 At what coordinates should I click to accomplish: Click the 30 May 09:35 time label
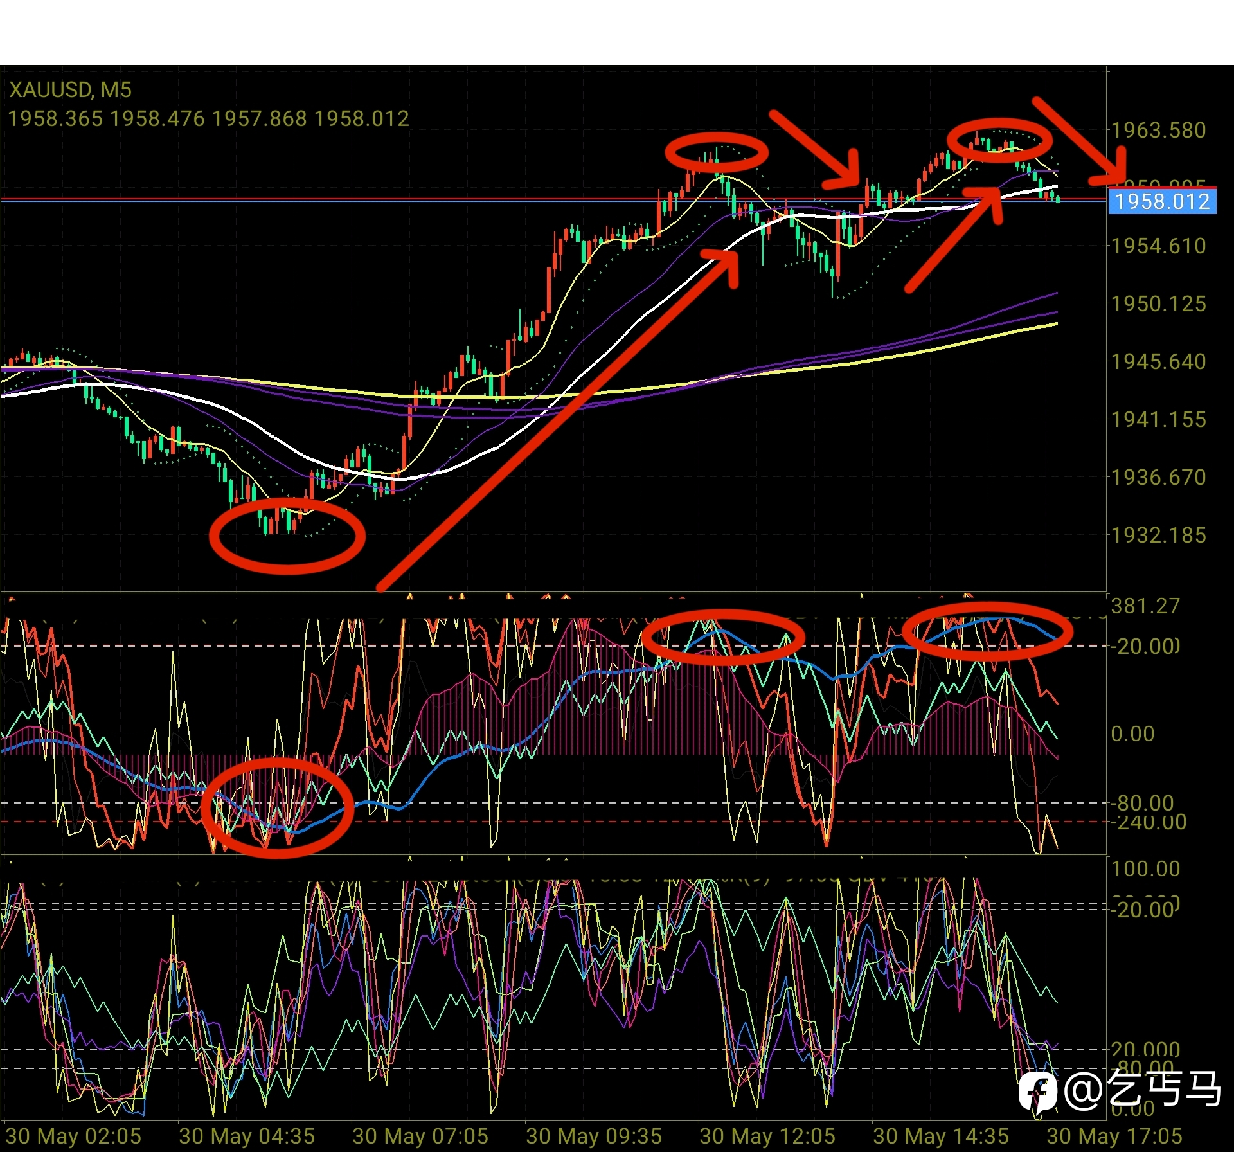[x=594, y=1136]
